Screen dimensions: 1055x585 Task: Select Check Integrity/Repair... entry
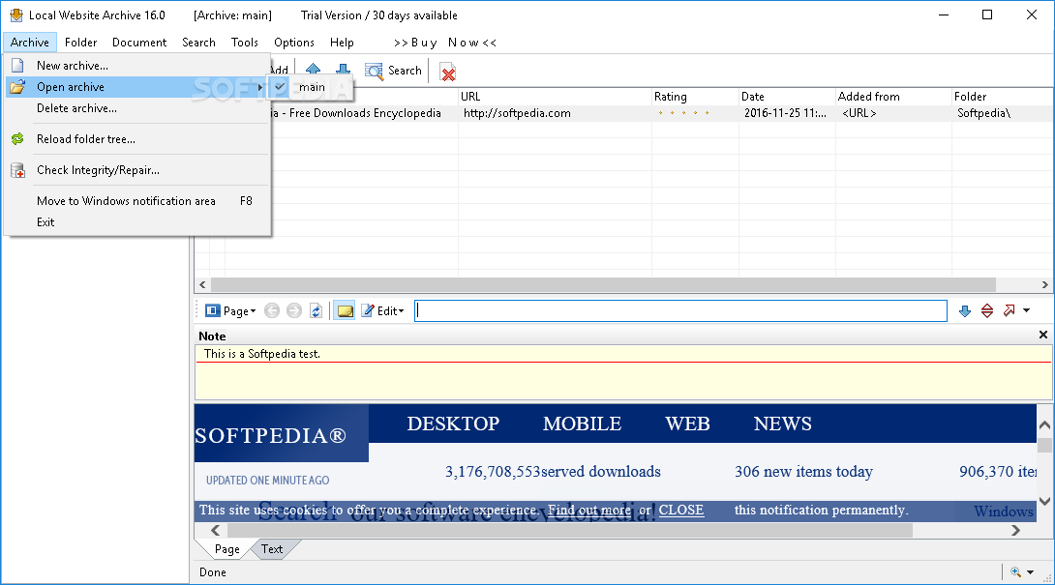137,170
